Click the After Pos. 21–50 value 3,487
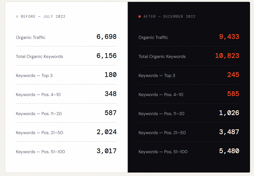 (x=229, y=132)
